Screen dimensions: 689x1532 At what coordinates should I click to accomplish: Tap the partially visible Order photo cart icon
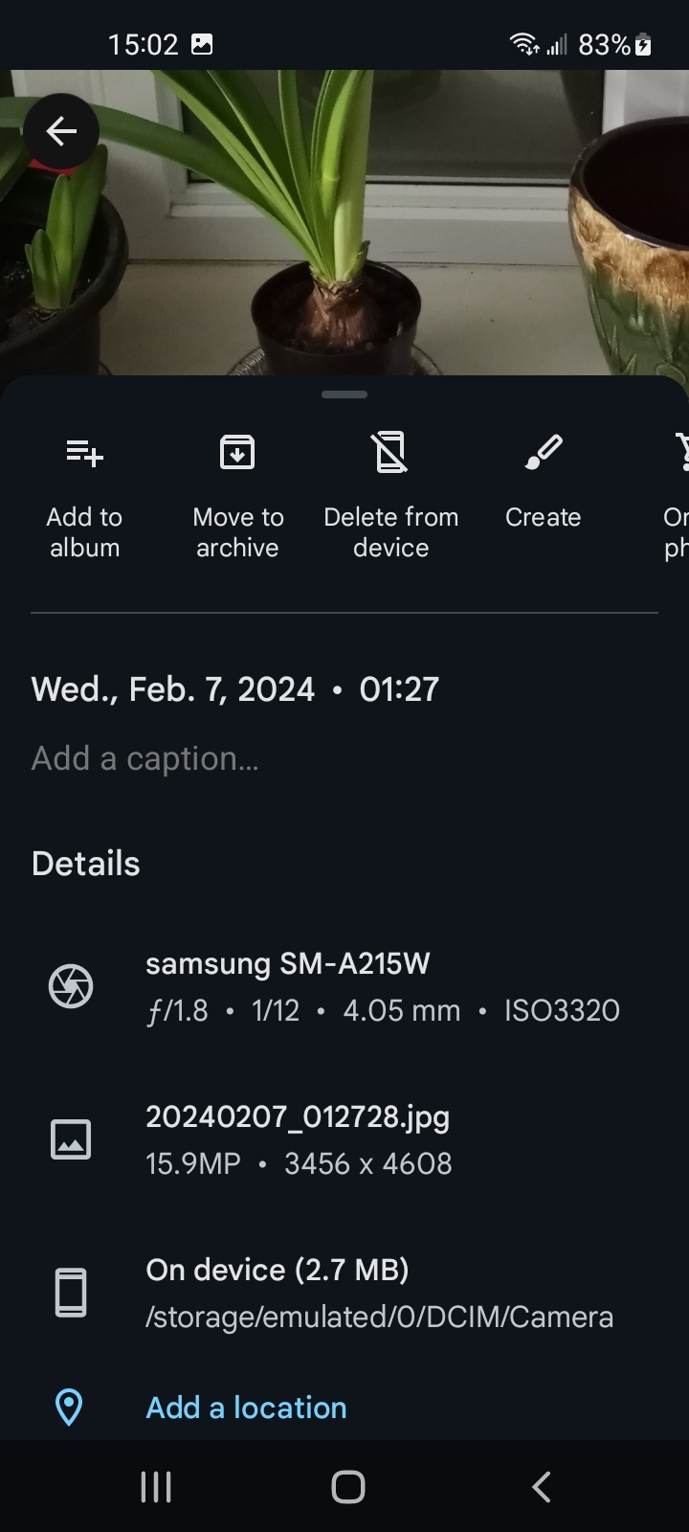click(x=680, y=452)
